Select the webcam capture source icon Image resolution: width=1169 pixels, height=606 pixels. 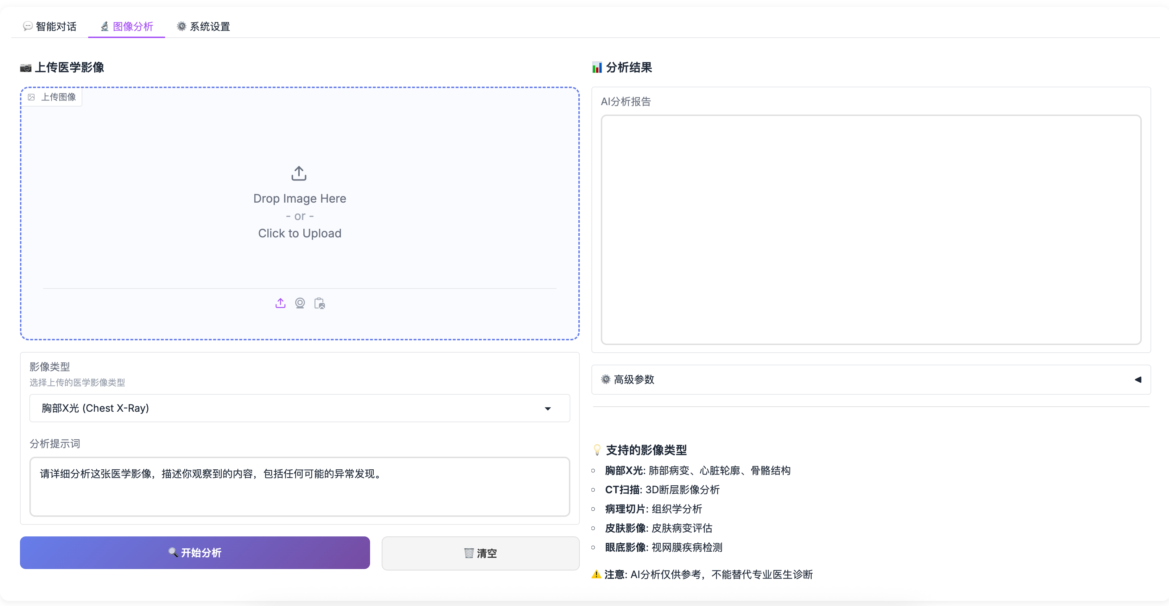[300, 303]
